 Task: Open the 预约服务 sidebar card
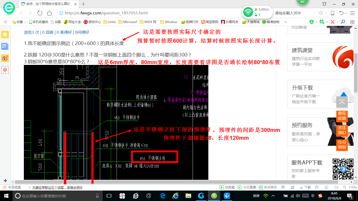(321, 132)
